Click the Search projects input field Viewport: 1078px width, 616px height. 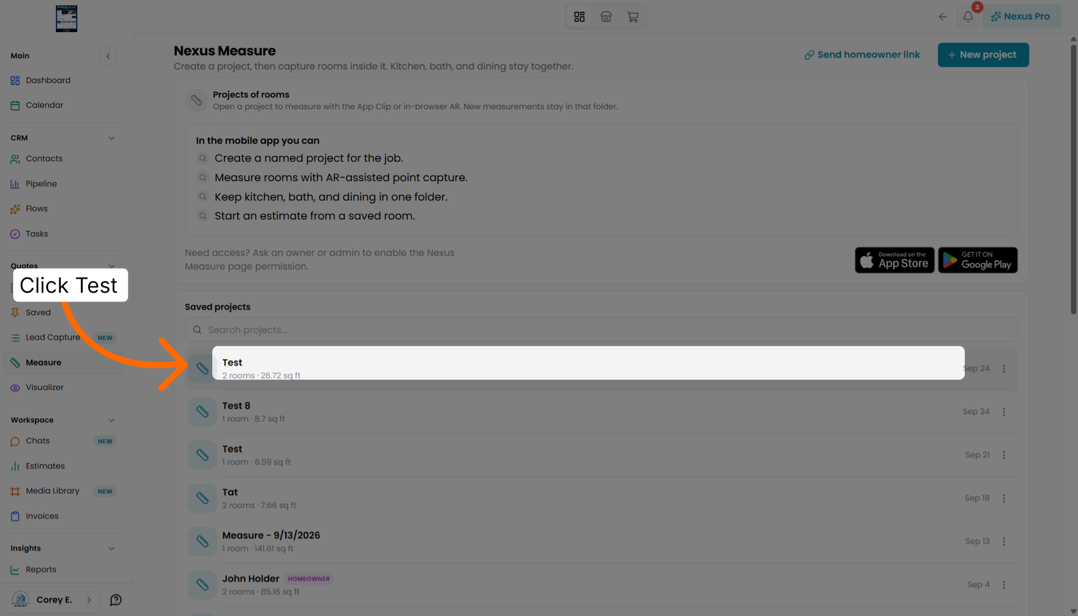tap(601, 330)
